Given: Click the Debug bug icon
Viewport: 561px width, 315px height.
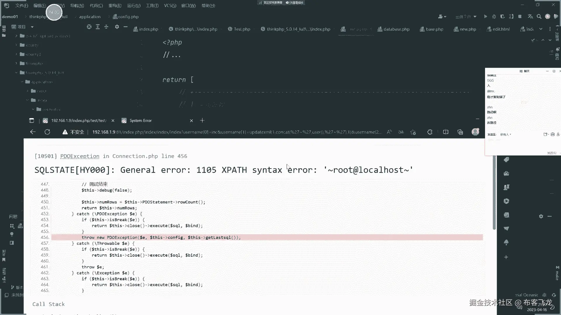Looking at the screenshot, I should pos(494,17).
